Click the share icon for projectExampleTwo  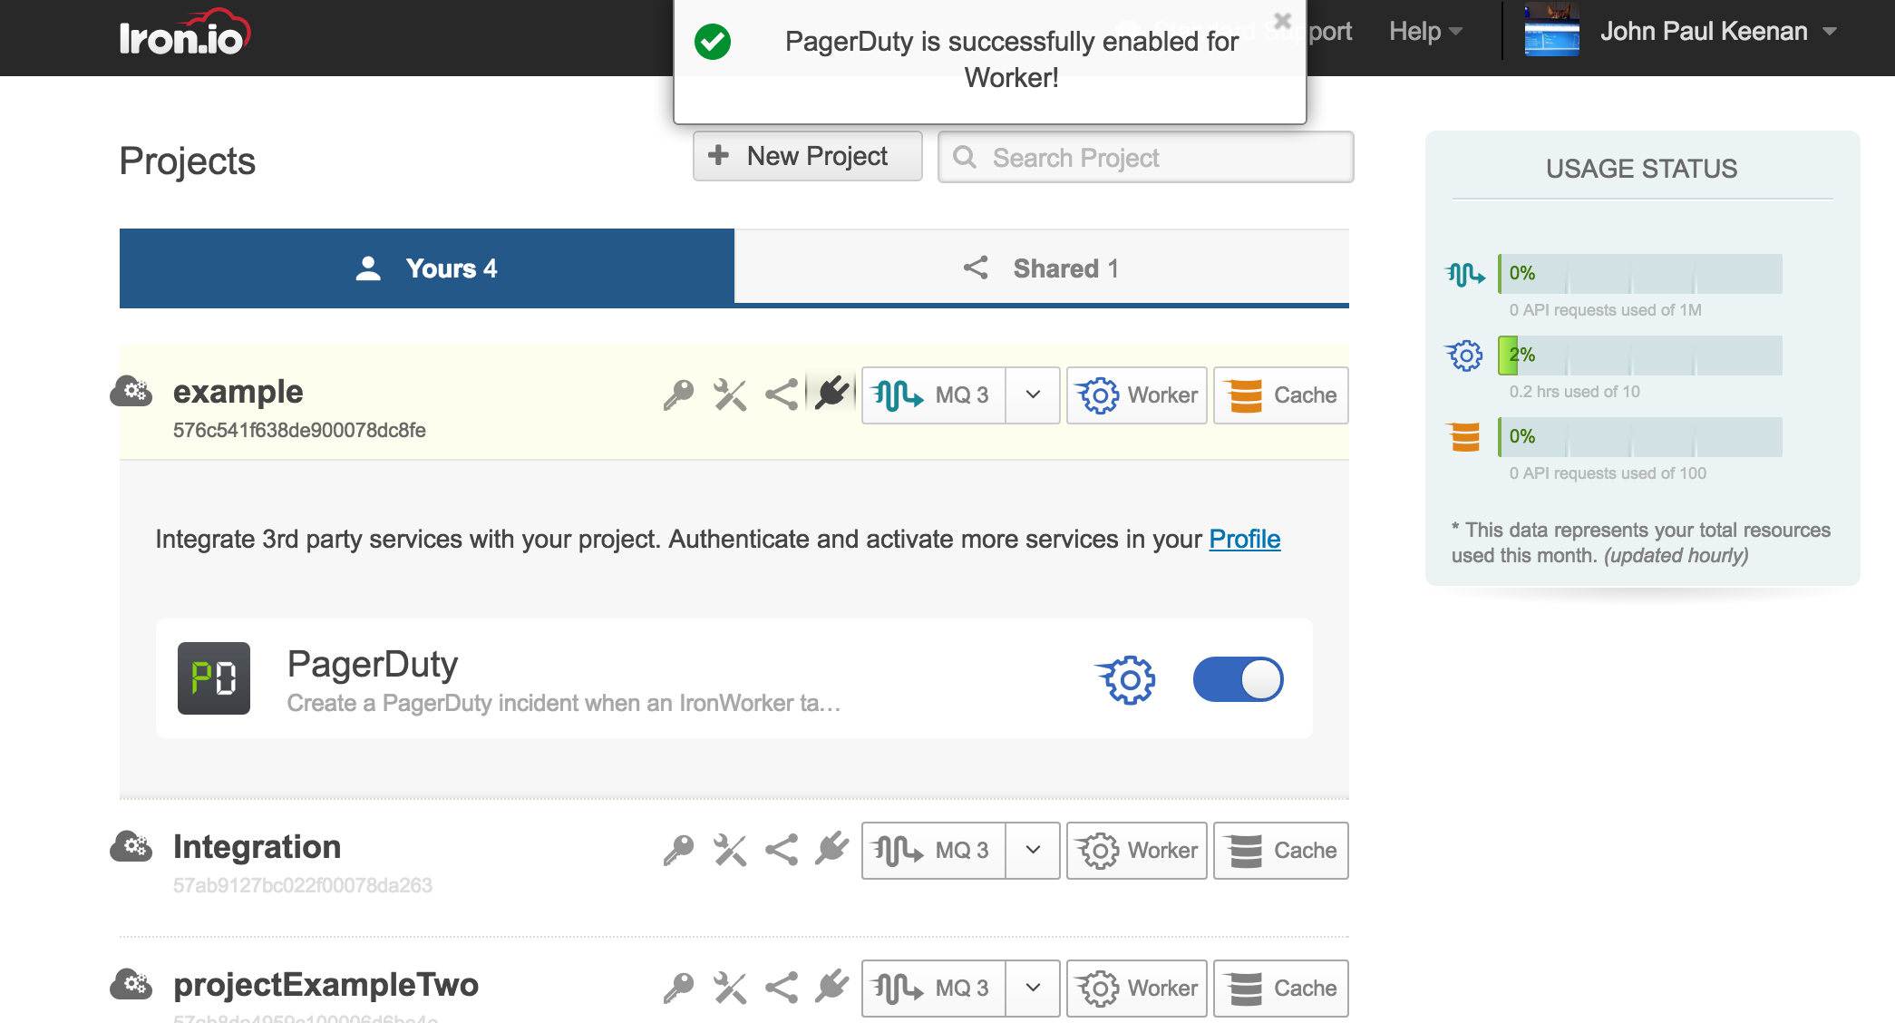(782, 988)
